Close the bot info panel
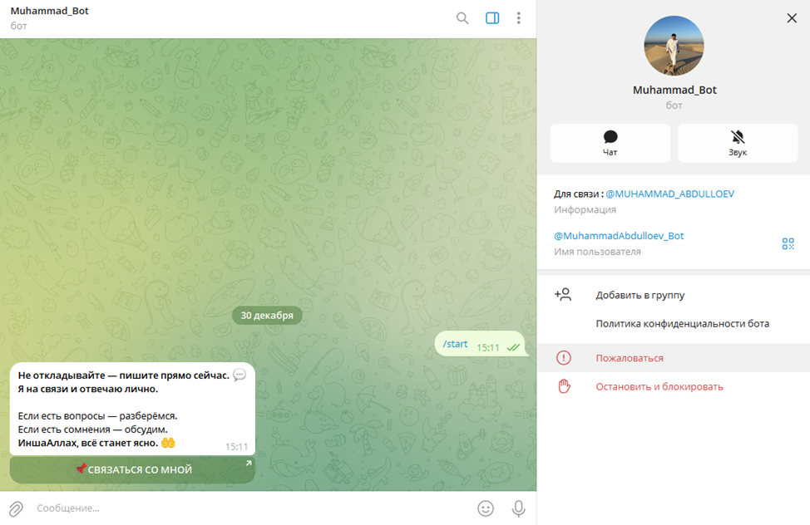 pos(792,18)
